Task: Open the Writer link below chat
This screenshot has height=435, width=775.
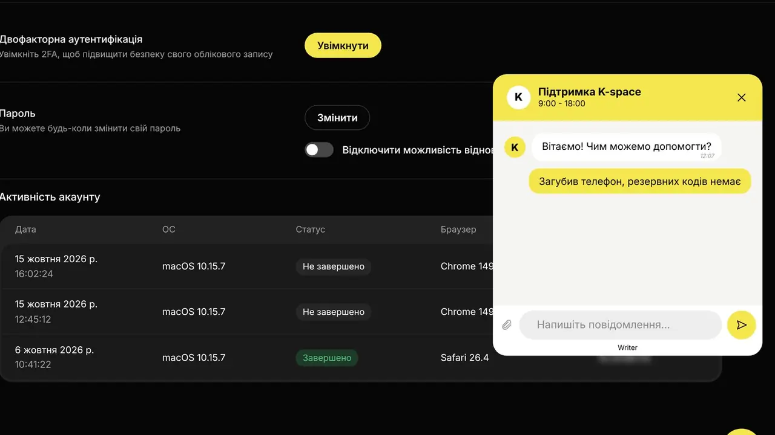Action: coord(627,347)
